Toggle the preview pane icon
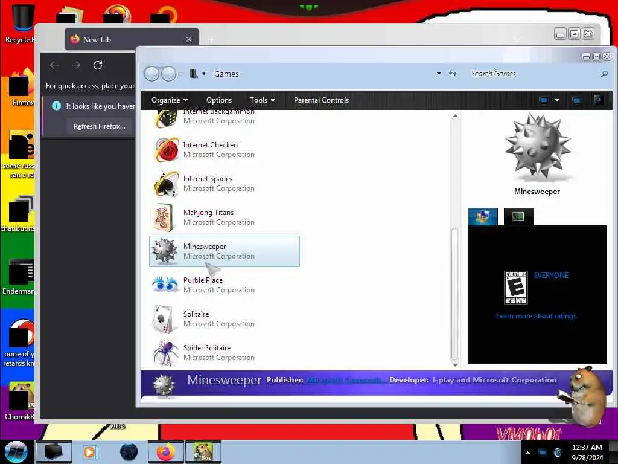618x464 pixels. point(576,100)
